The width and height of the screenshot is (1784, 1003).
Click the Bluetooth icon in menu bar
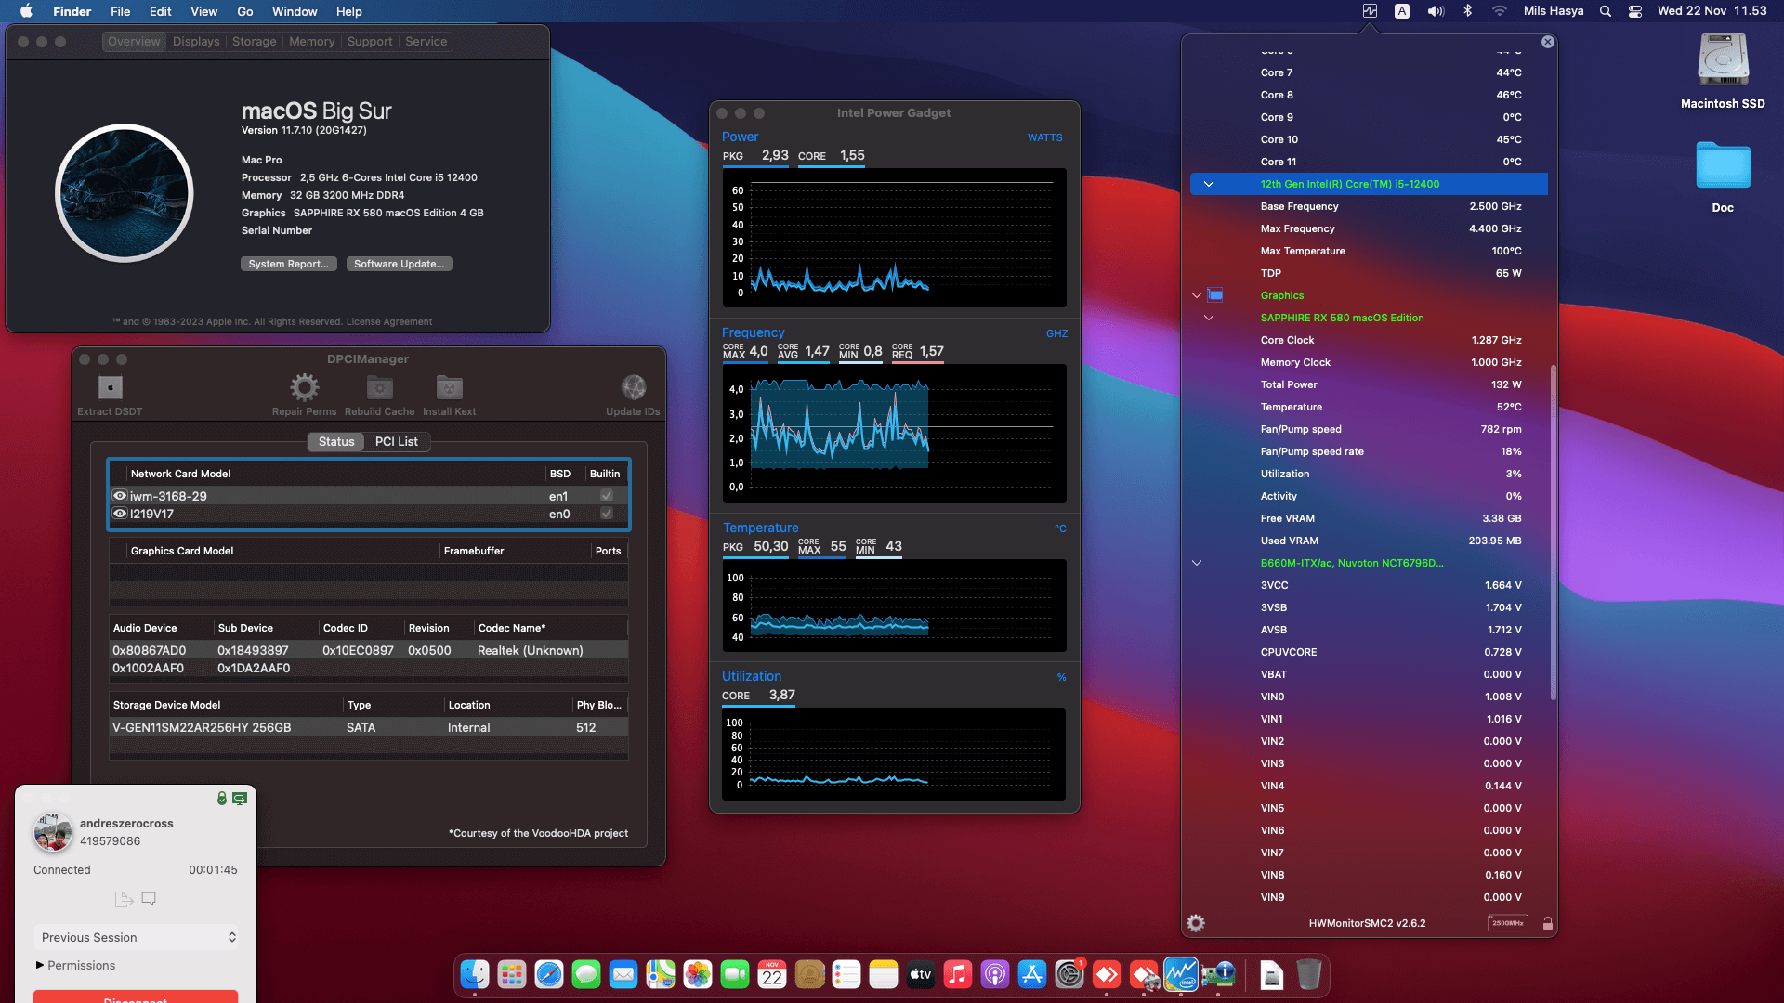tap(1467, 11)
